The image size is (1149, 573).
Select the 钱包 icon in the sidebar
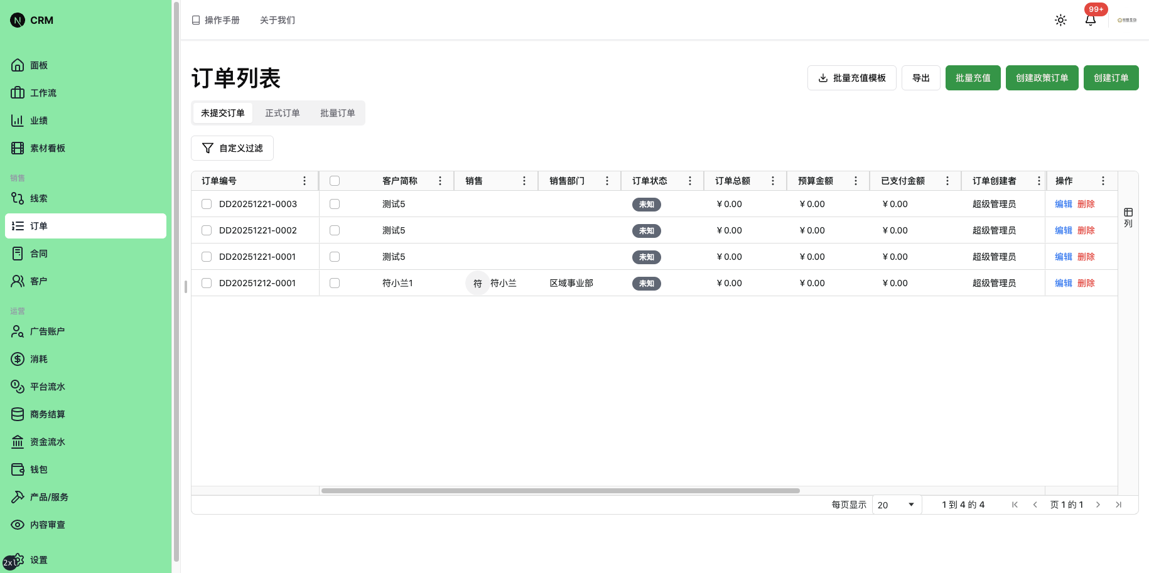pyautogui.click(x=18, y=469)
